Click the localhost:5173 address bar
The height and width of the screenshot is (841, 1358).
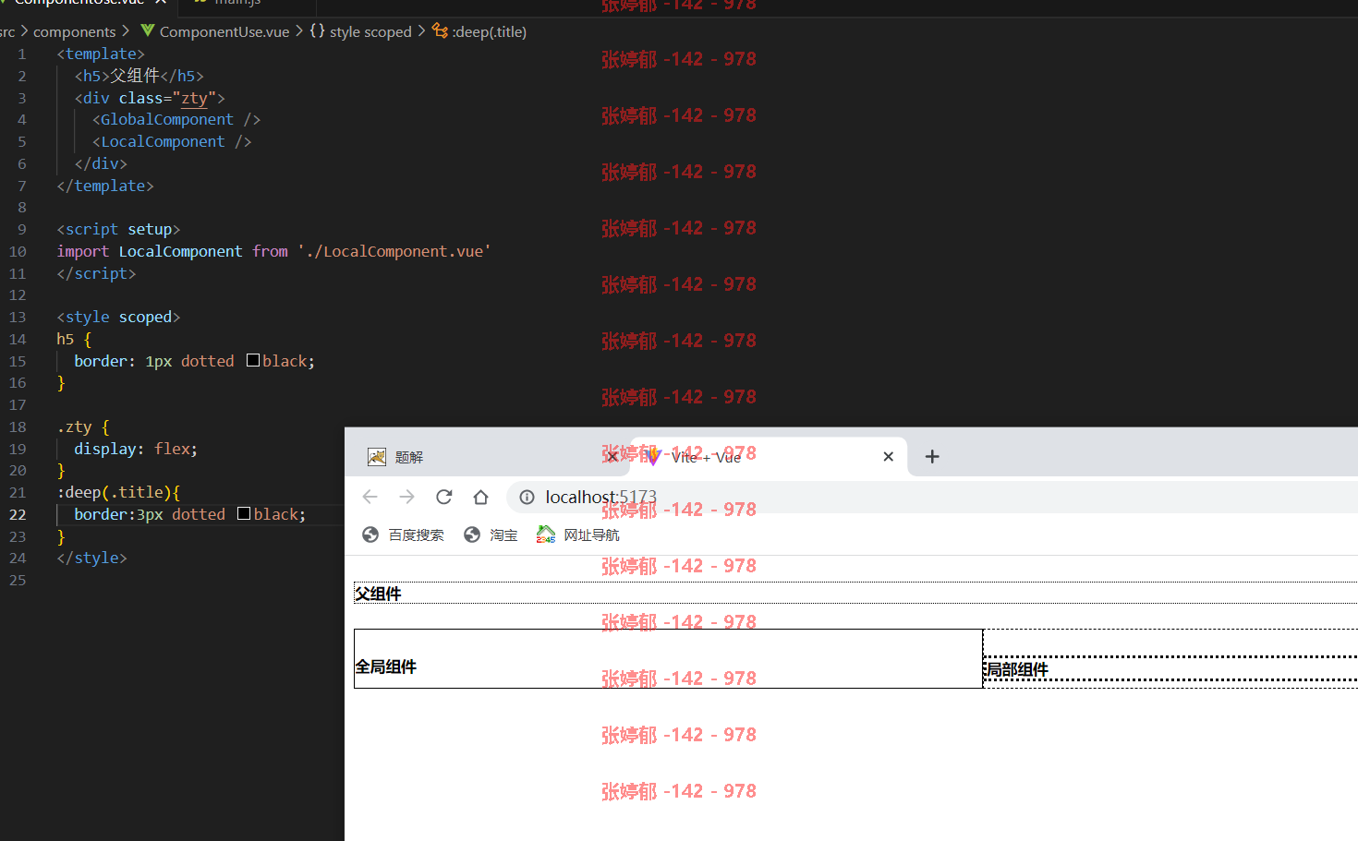[x=933, y=497]
